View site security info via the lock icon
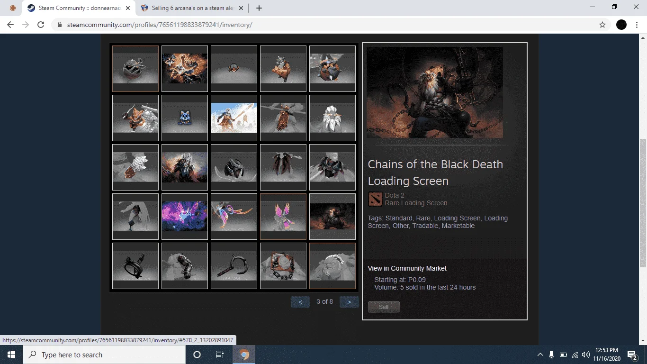The height and width of the screenshot is (364, 647). (x=60, y=25)
